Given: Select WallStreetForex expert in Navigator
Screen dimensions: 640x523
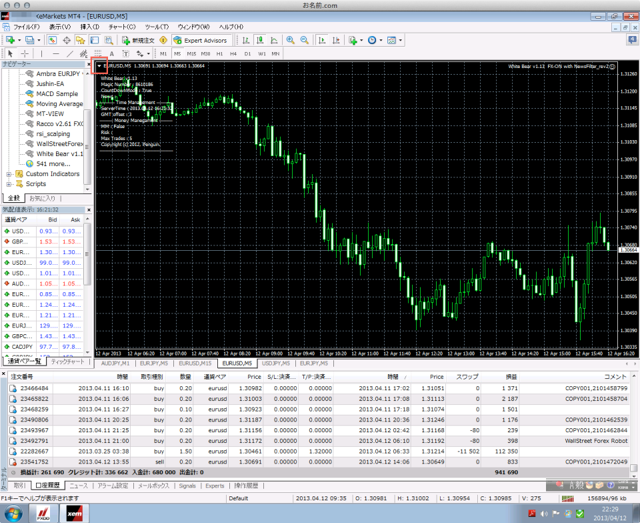Looking at the screenshot, I should click(x=59, y=143).
